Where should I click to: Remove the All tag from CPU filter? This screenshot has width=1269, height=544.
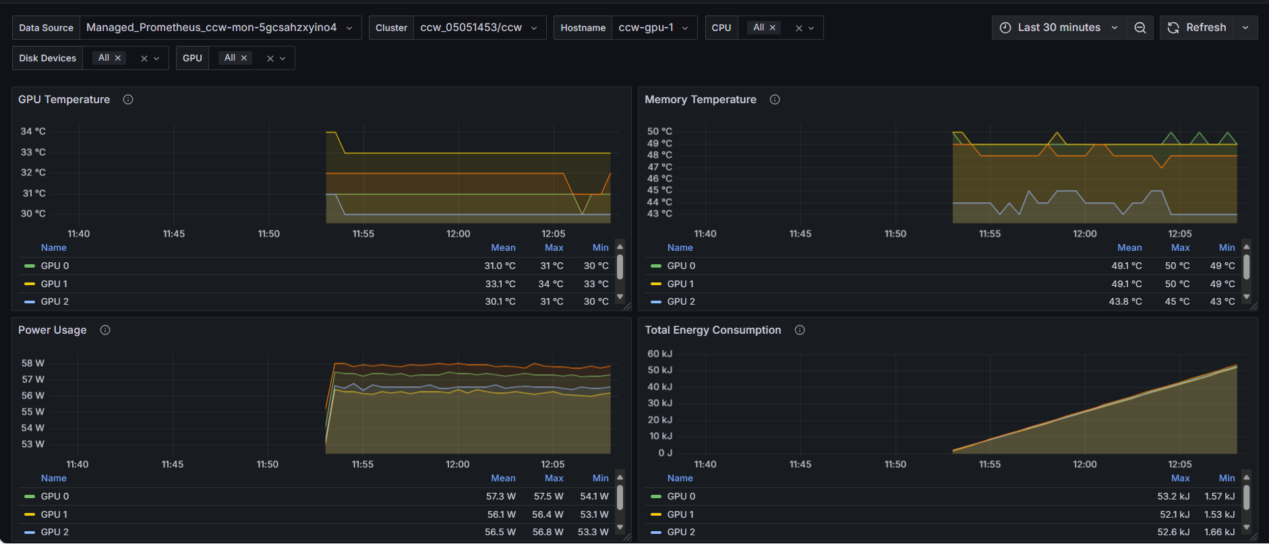click(x=773, y=28)
